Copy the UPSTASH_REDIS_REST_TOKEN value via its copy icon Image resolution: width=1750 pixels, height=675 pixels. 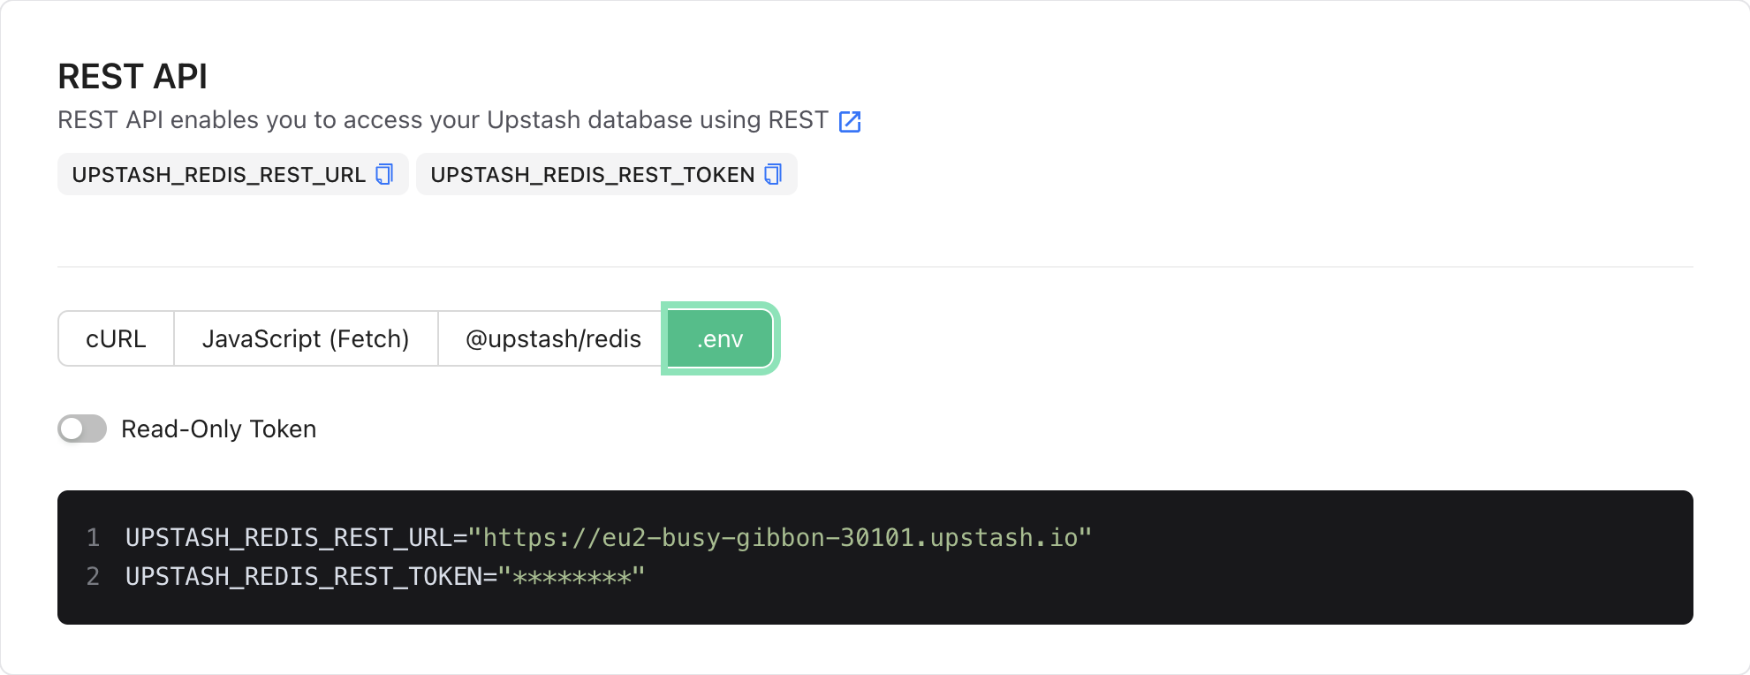coord(773,174)
